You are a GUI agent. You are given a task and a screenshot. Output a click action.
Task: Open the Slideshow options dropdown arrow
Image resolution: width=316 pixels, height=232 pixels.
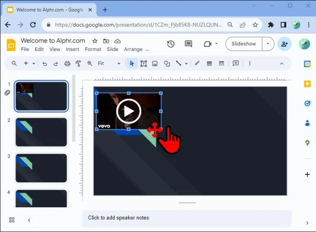[x=268, y=44]
